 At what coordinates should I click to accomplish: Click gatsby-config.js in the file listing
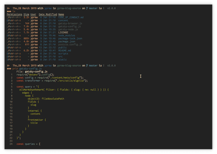tap(69, 26)
